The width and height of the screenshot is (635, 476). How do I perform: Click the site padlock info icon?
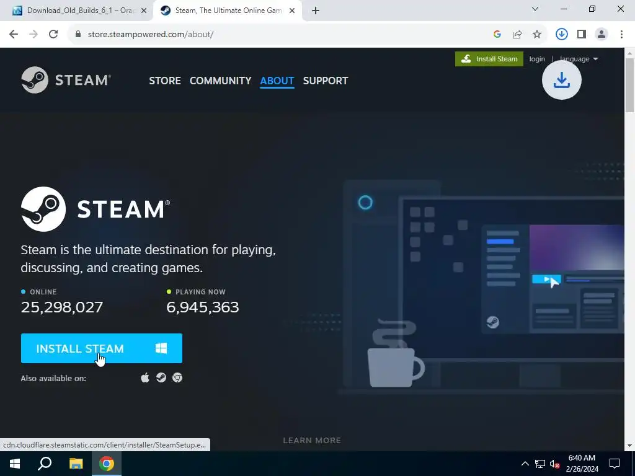pyautogui.click(x=78, y=35)
